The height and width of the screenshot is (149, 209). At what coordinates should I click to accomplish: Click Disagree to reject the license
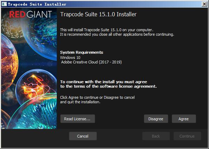(156, 119)
